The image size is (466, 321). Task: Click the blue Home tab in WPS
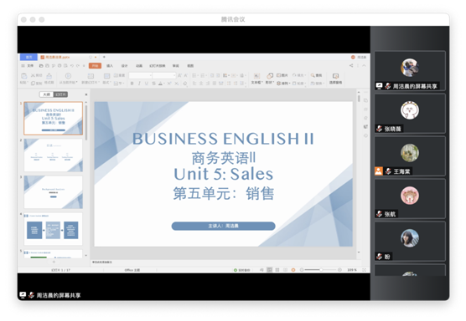point(28,57)
